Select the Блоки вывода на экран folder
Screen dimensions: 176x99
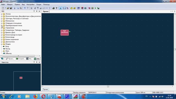coord(14,35)
